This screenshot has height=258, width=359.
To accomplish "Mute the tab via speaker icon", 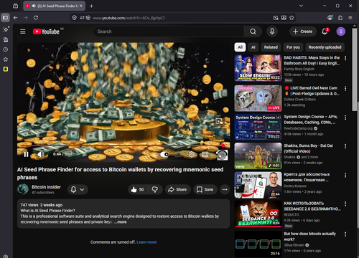I will [34, 6].
